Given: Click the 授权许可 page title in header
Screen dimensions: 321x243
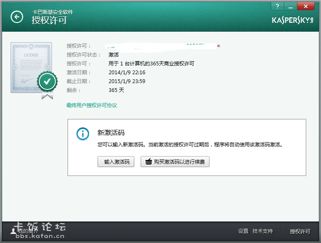Looking at the screenshot, I should pyautogui.click(x=49, y=20).
